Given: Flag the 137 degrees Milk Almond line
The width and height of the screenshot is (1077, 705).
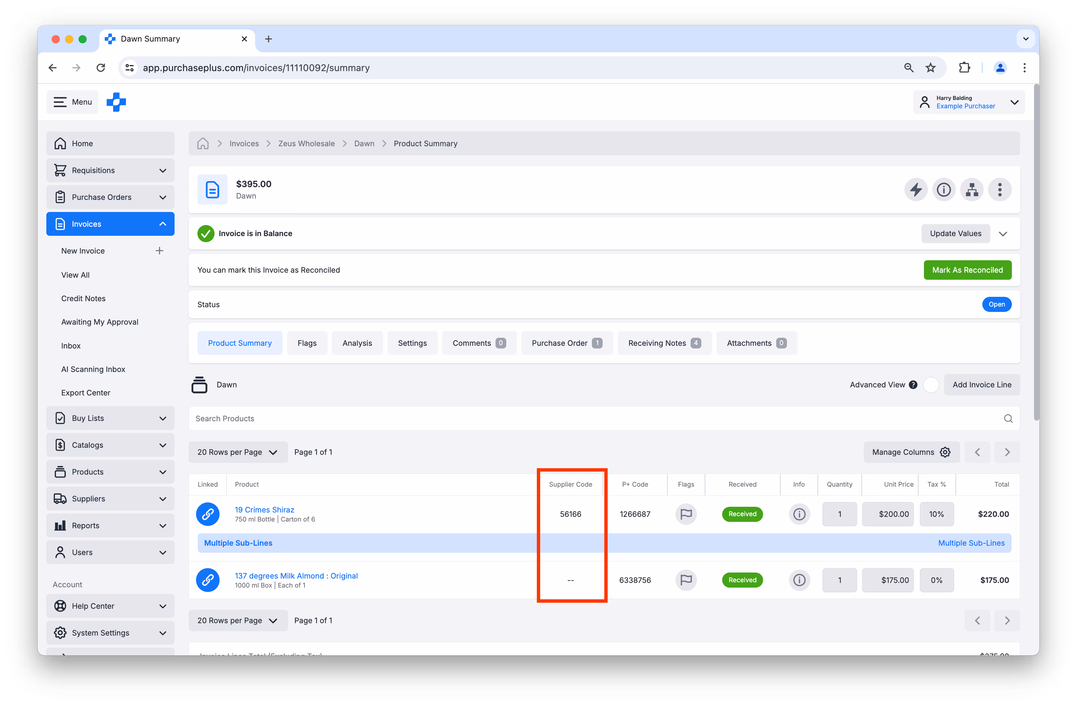Looking at the screenshot, I should point(686,580).
